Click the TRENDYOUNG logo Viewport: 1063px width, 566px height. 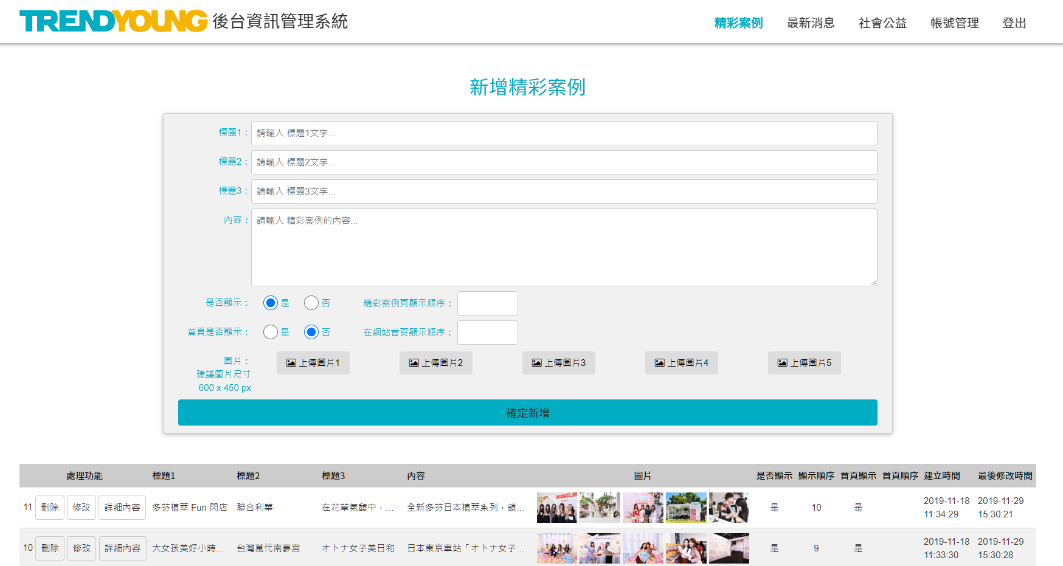tap(114, 21)
